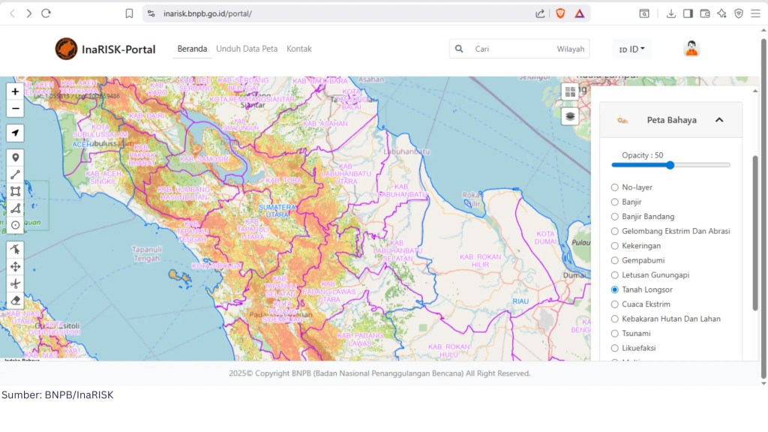Zoom in on the map

click(x=15, y=91)
